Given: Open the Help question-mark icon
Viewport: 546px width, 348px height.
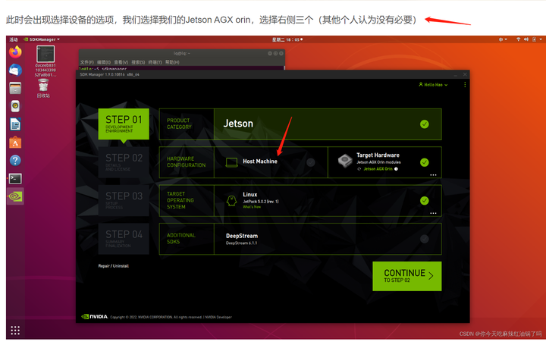Looking at the screenshot, I should (15, 161).
